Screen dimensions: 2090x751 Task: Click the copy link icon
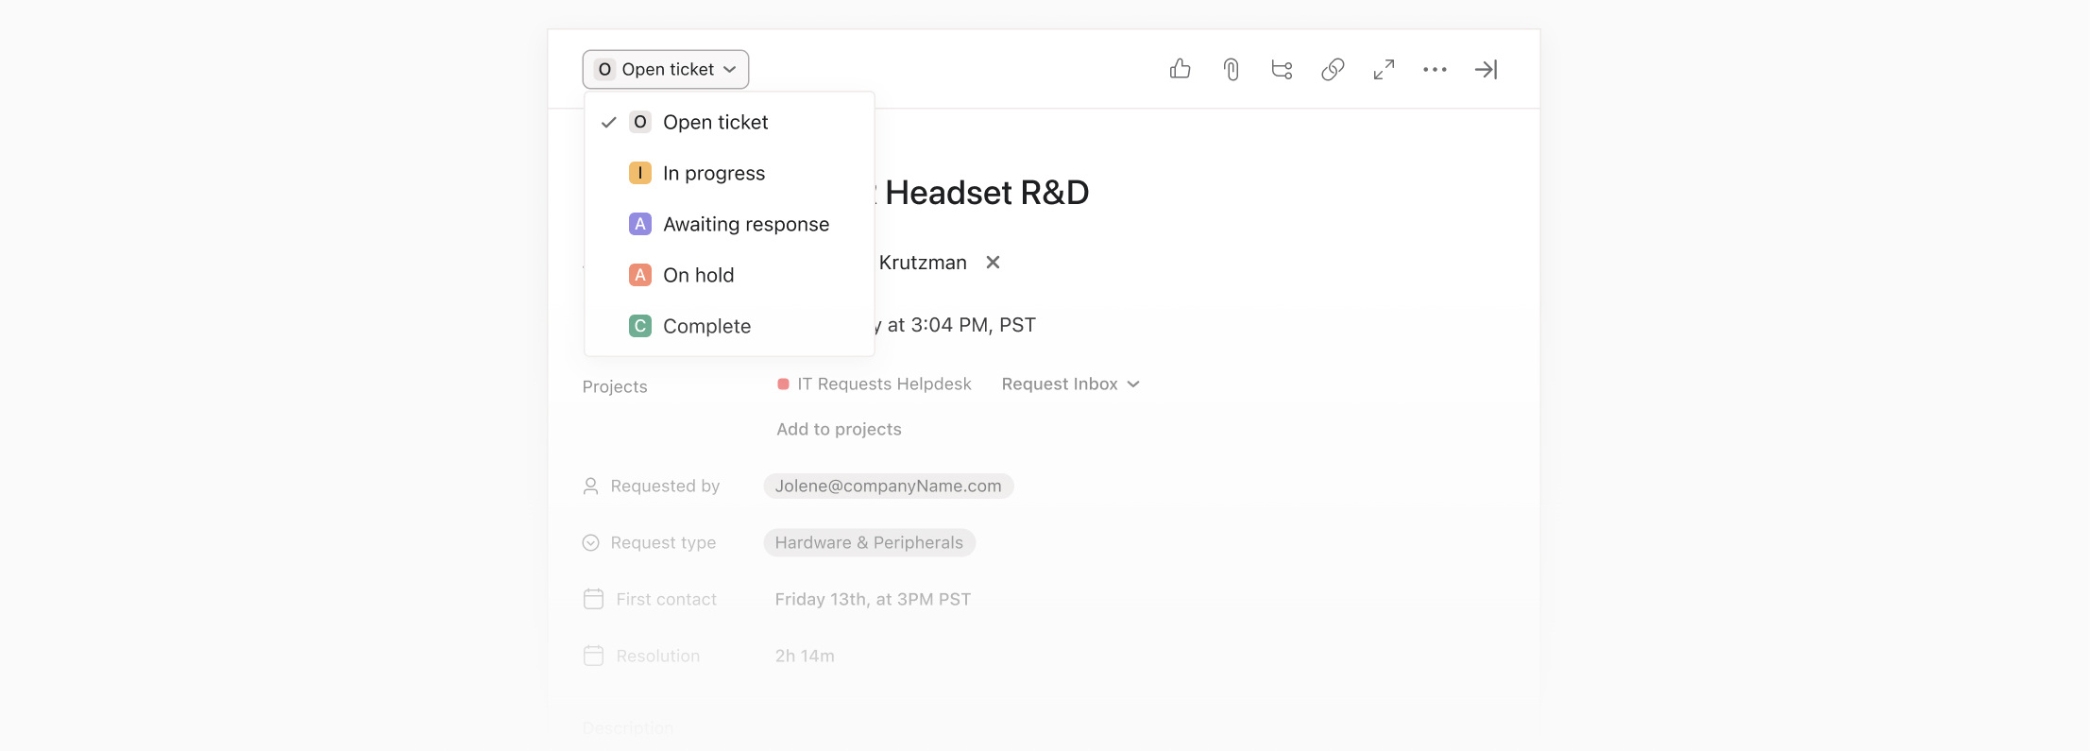click(x=1333, y=69)
